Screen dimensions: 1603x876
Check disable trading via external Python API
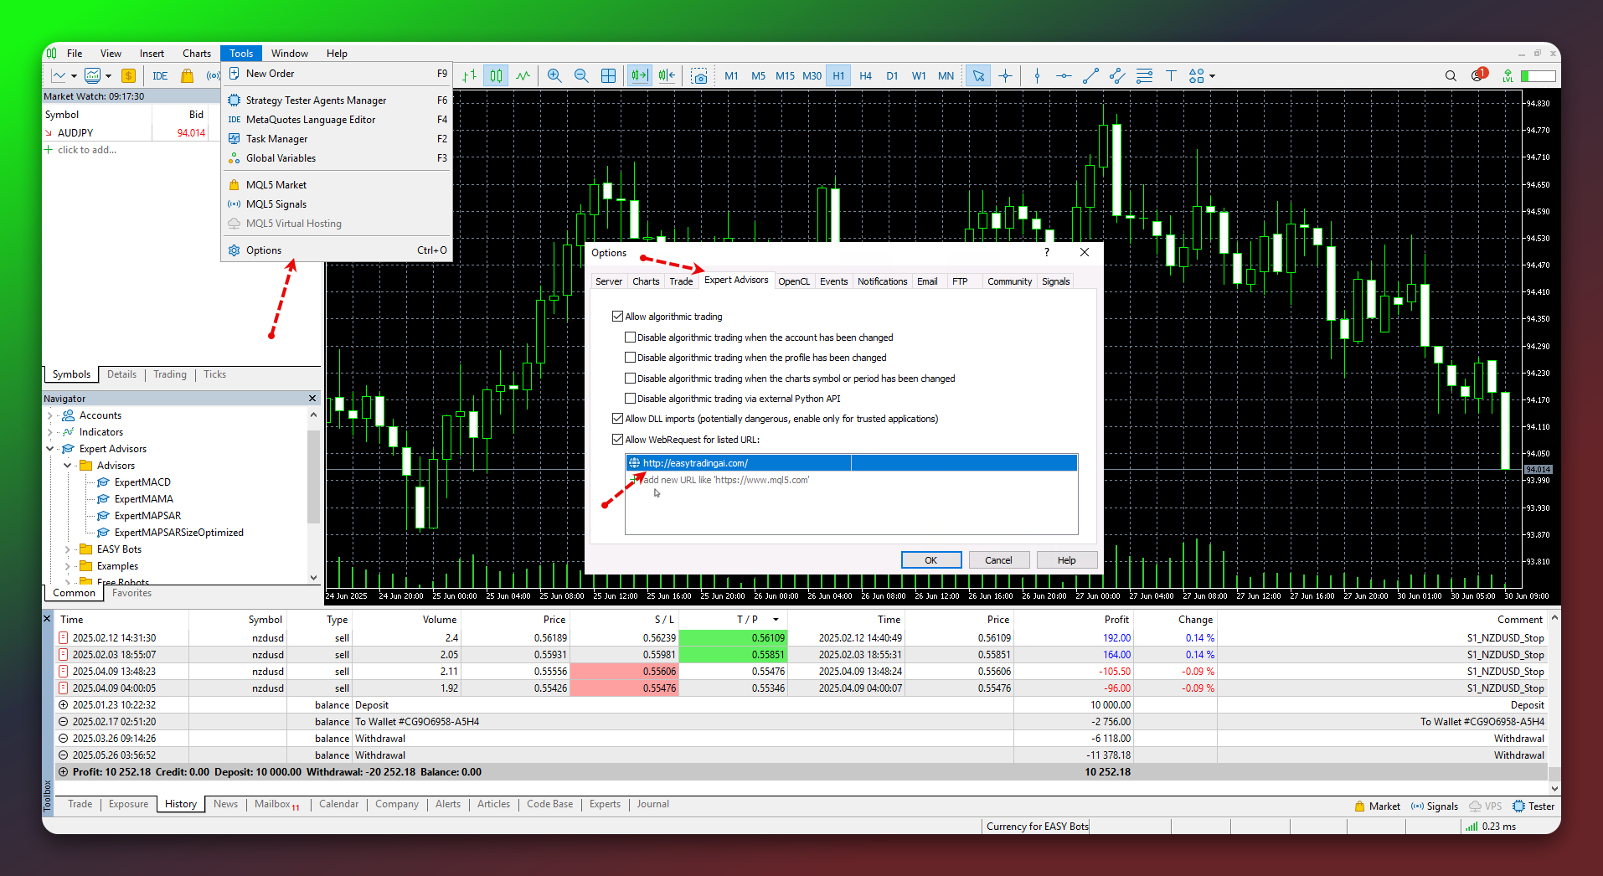coord(630,399)
